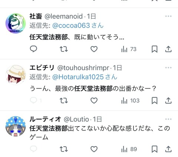Share the @leemanoid tweet
The width and height of the screenshot is (178, 157).
pyautogui.click(x=168, y=49)
